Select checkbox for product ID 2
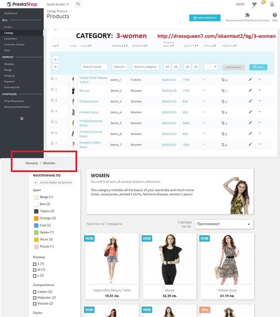 (x=52, y=89)
